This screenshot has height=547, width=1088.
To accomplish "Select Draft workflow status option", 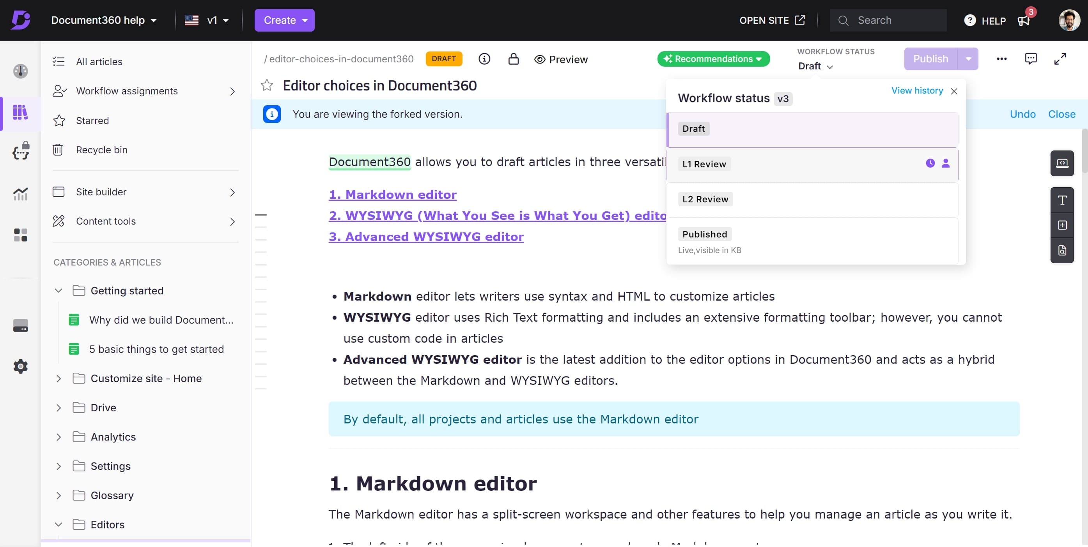I will [x=813, y=130].
